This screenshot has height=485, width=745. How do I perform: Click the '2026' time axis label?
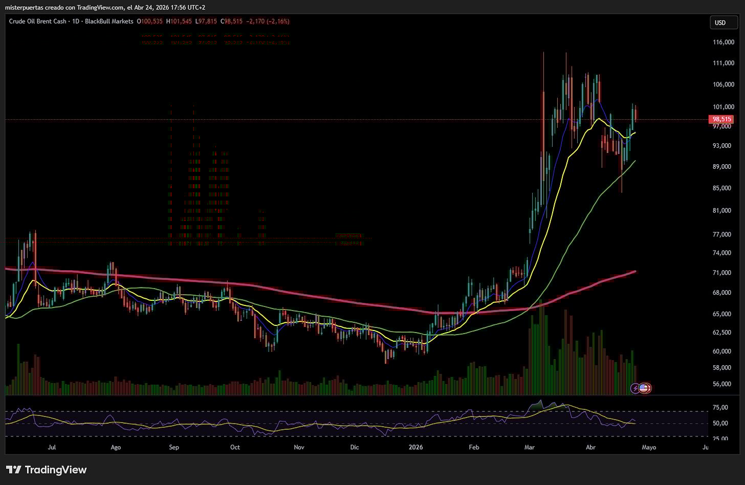[x=416, y=447]
